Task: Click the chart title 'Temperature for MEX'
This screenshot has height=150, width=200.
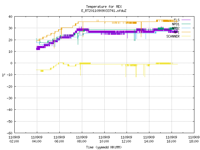Action: pyautogui.click(x=104, y=7)
